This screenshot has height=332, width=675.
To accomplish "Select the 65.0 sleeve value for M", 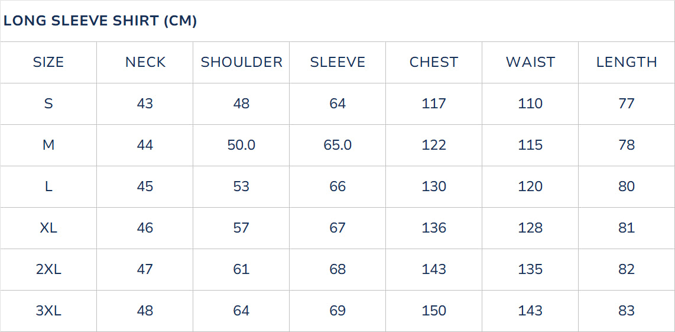I will 337,145.
